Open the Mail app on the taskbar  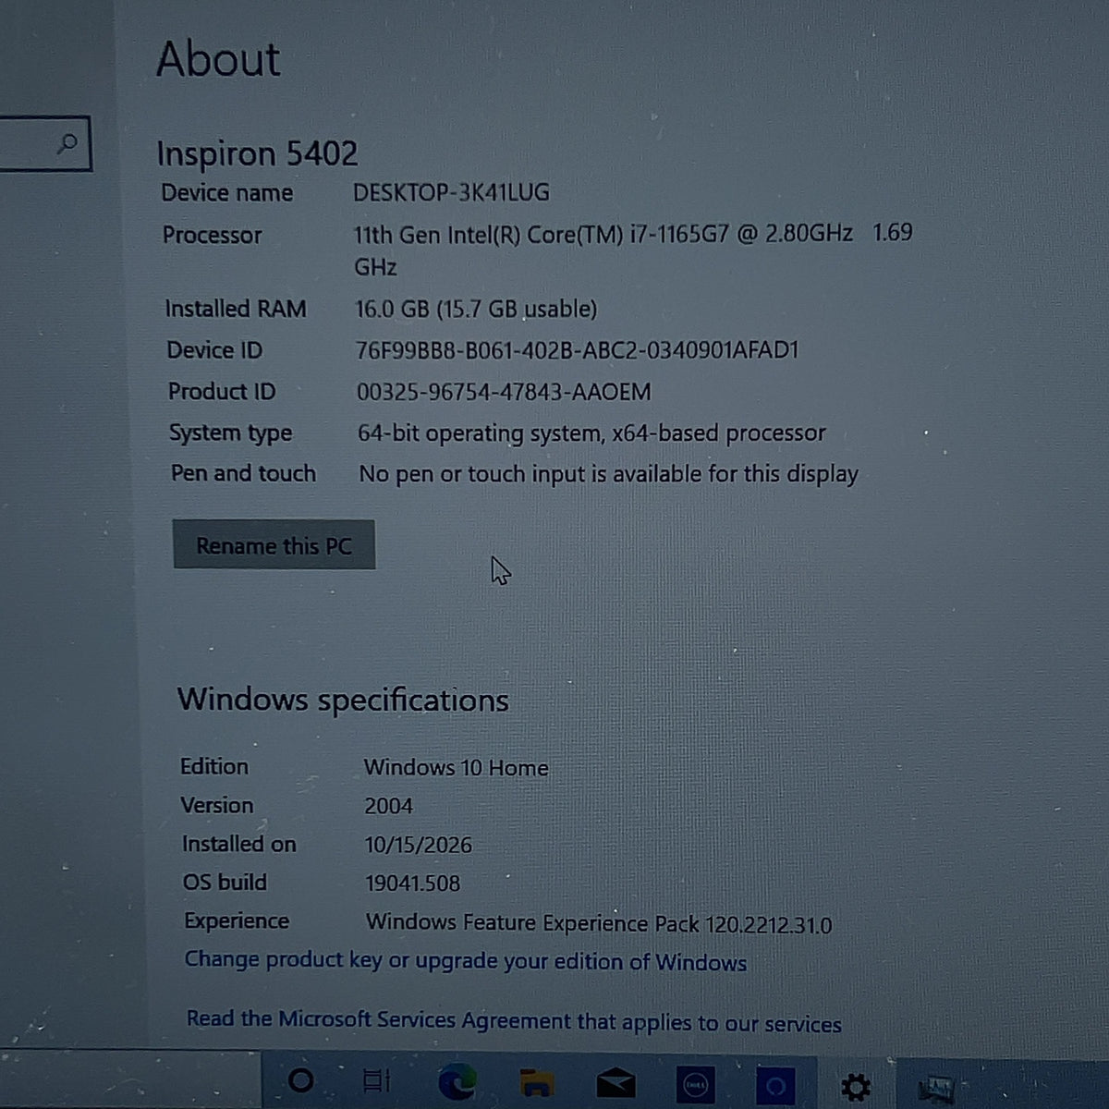[615, 1083]
